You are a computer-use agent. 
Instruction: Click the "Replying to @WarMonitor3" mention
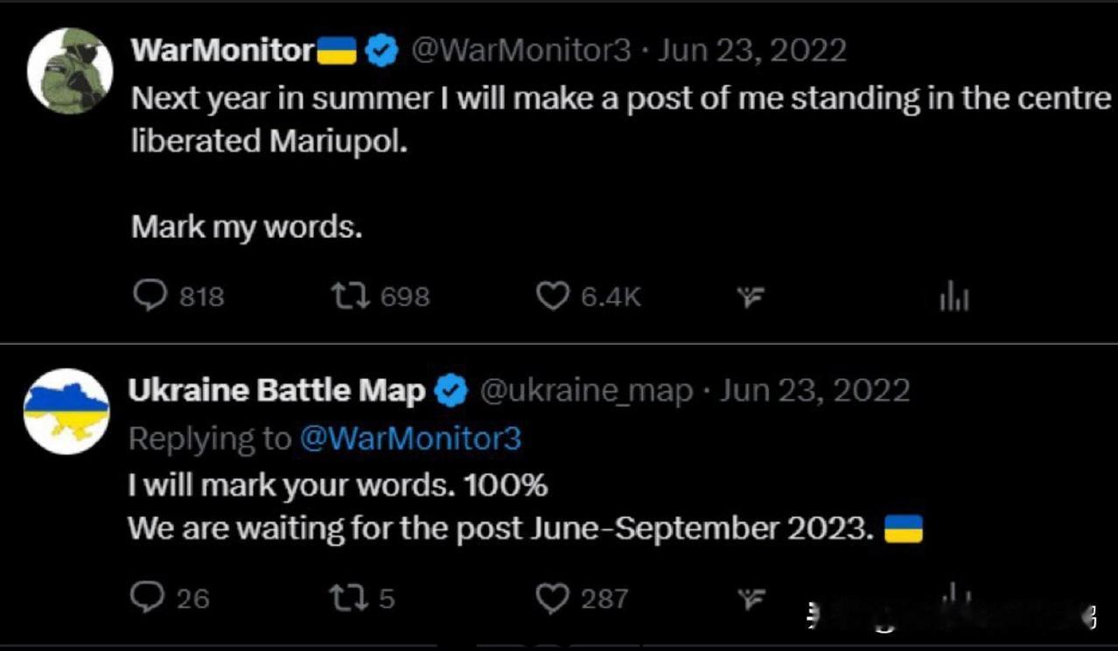(x=409, y=437)
